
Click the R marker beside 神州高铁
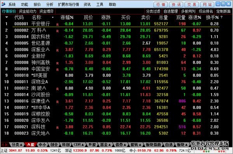pyautogui.click(x=57, y=63)
